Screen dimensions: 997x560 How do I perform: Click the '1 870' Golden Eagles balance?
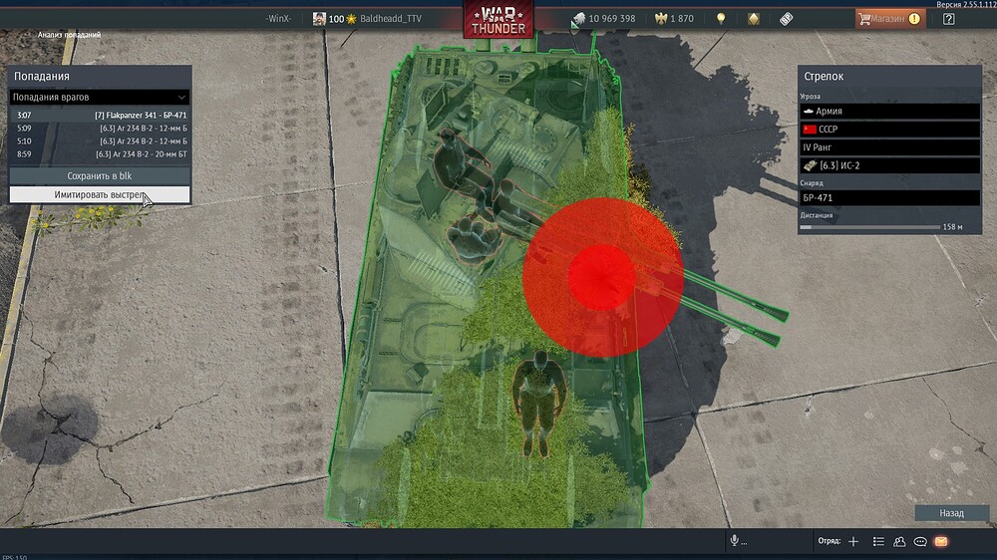pos(682,18)
